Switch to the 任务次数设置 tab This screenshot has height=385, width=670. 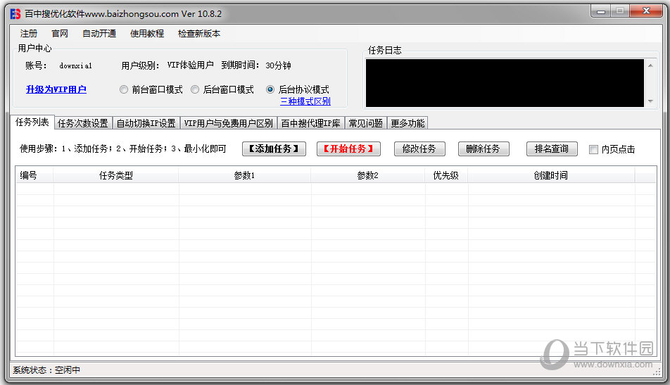coord(83,123)
